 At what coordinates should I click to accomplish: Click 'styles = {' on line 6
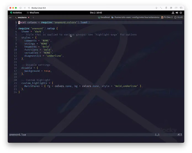tap(29, 37)
